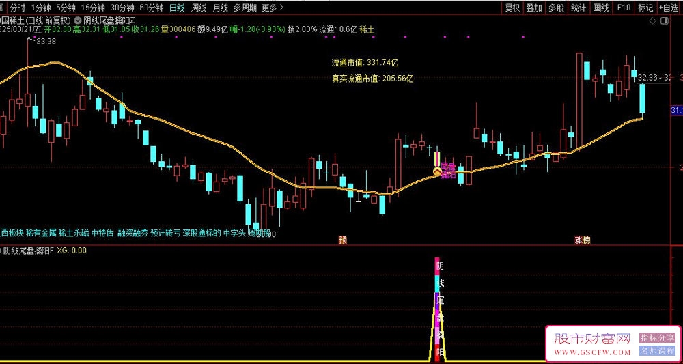Screen dimensions: 683x364
Task: Click 叠加 overlay button
Action: [534, 8]
